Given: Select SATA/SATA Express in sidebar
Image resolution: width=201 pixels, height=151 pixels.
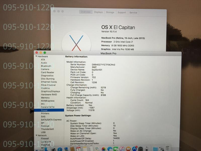Looking at the screenshot, I should (51, 120).
